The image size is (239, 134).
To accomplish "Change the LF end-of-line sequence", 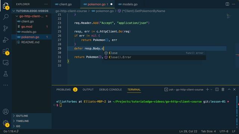I will click(x=234, y=131).
